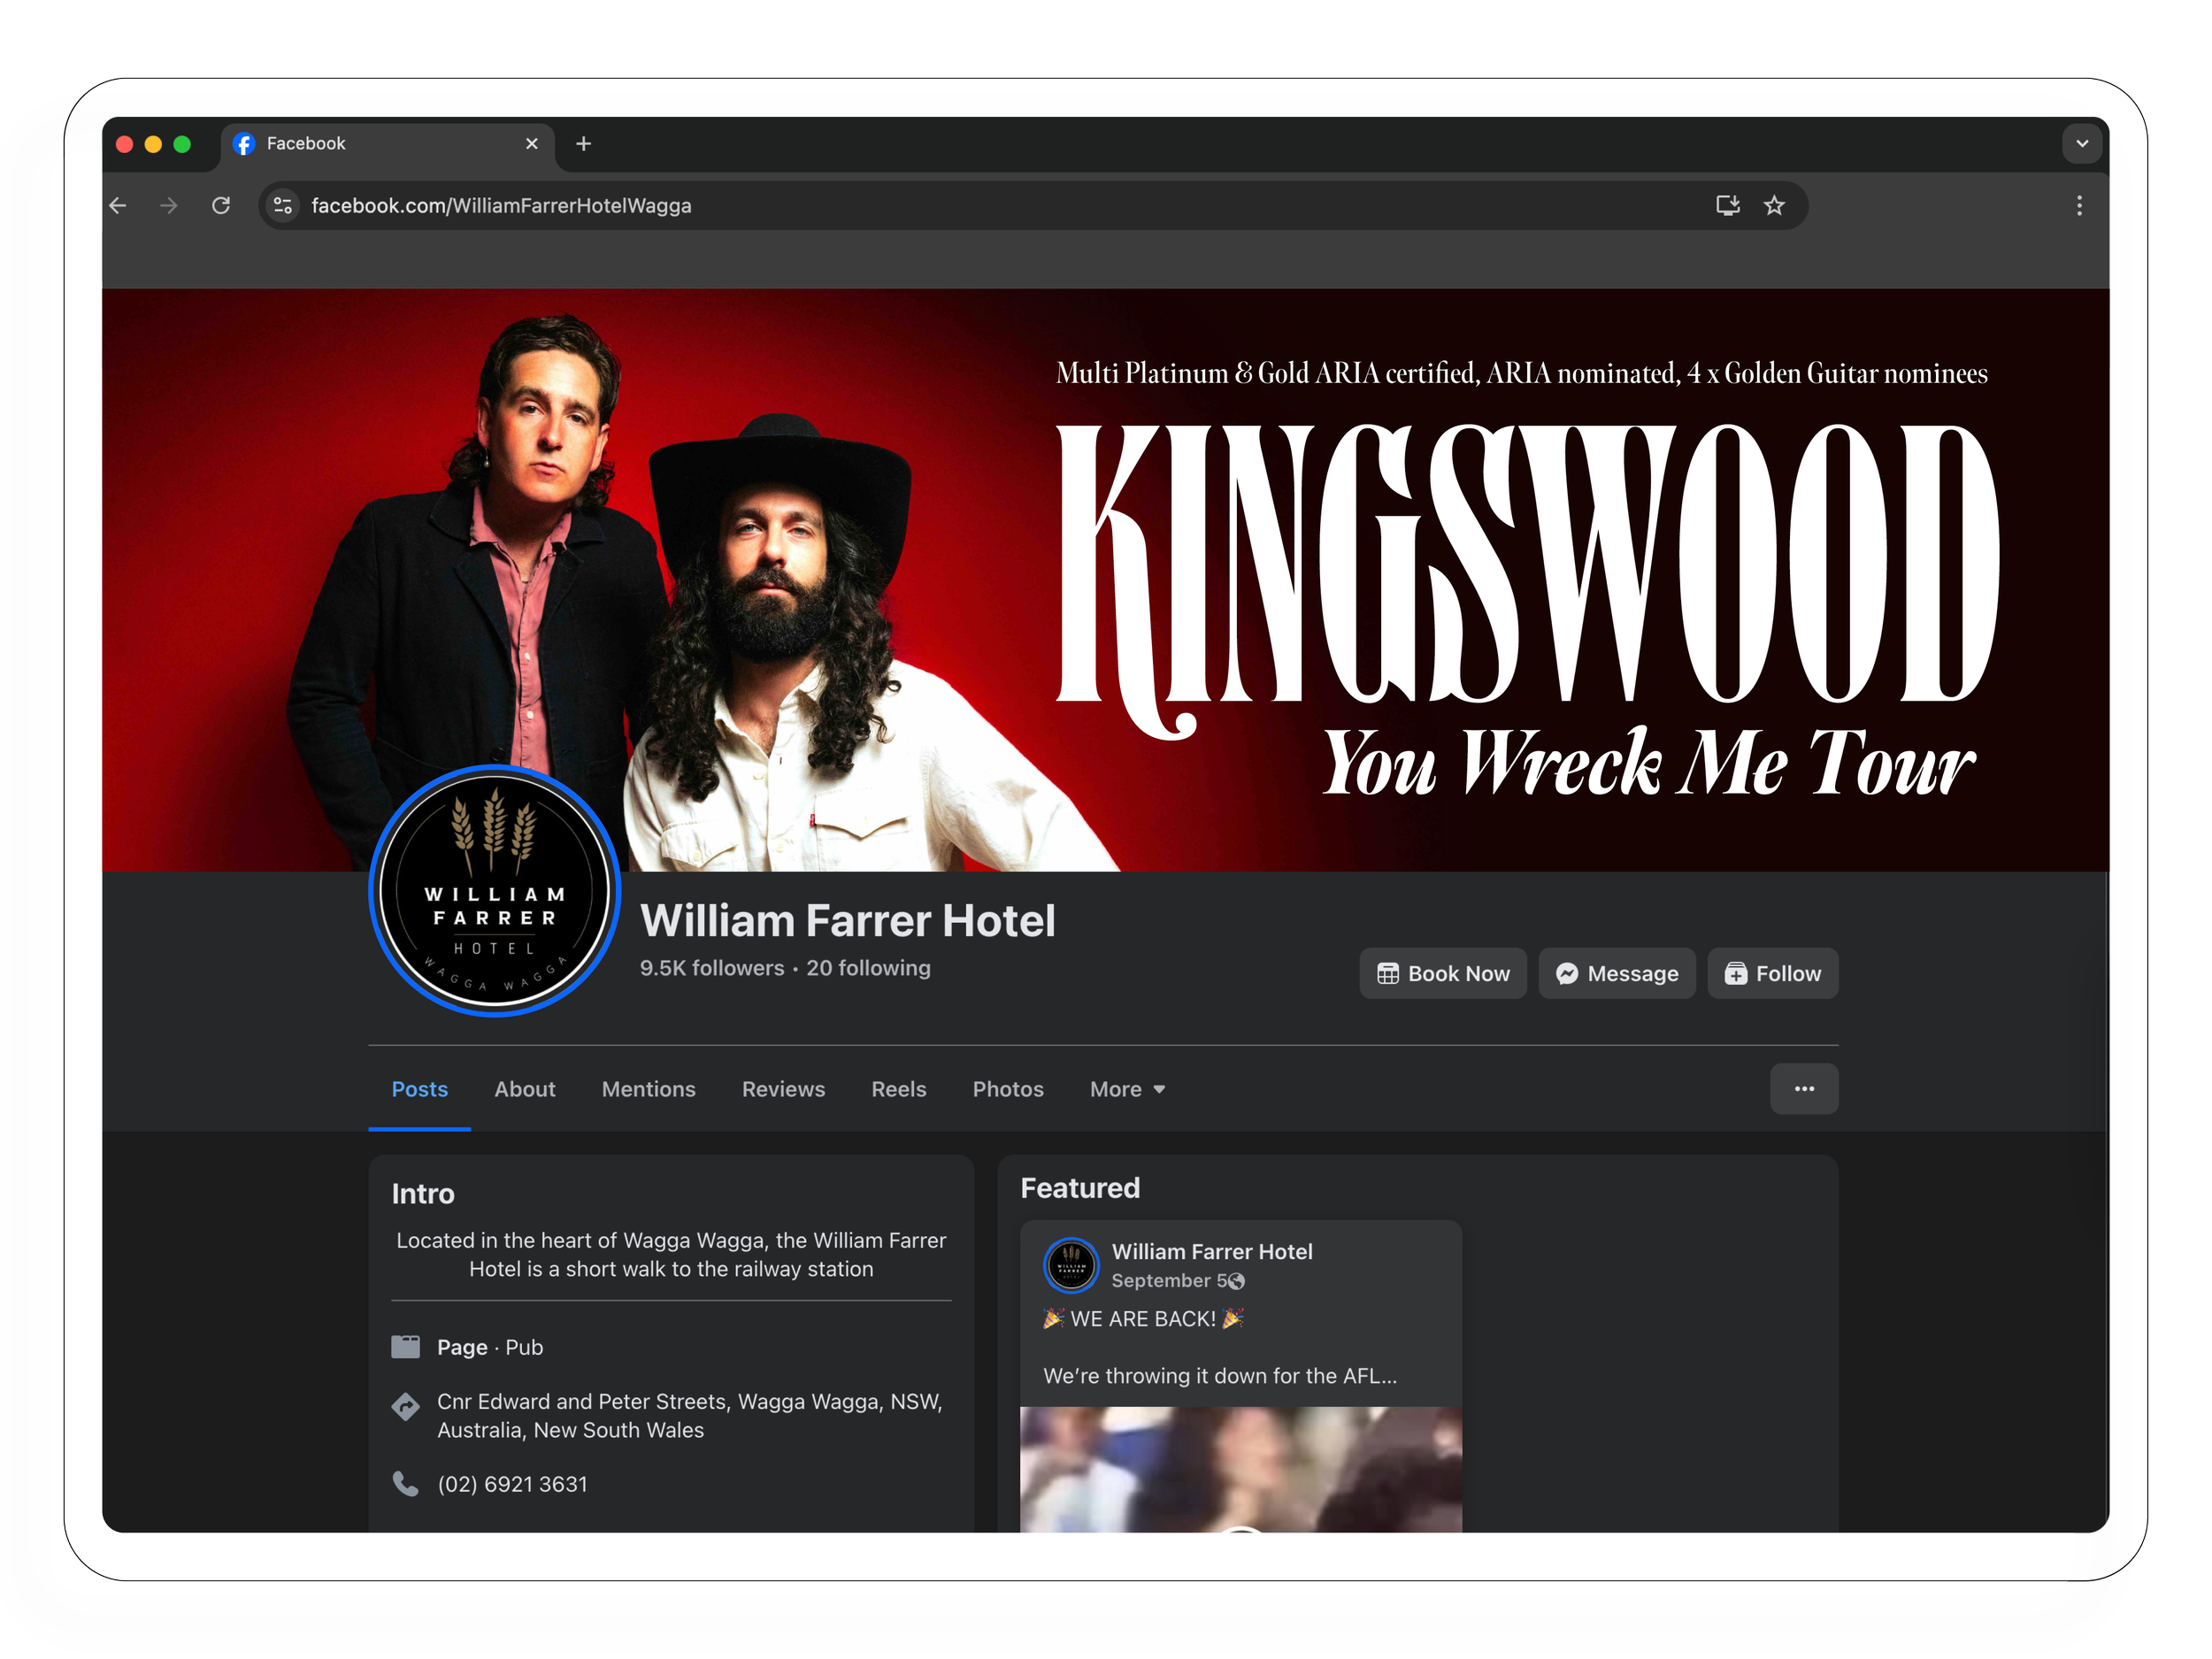Viewport: 2212px width, 1659px height.
Task: Click the 'WE ARE BACK!' post text
Action: (1143, 1319)
